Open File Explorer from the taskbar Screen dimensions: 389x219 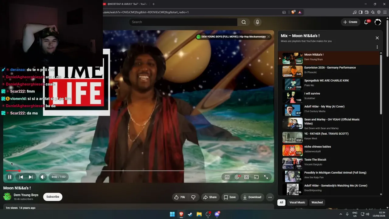click(199, 214)
